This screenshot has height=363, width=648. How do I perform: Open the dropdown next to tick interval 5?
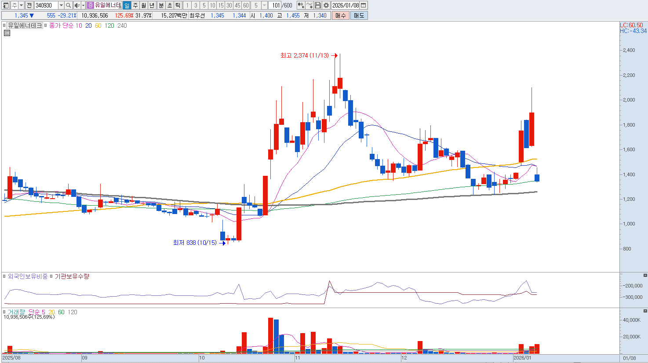coord(264,5)
